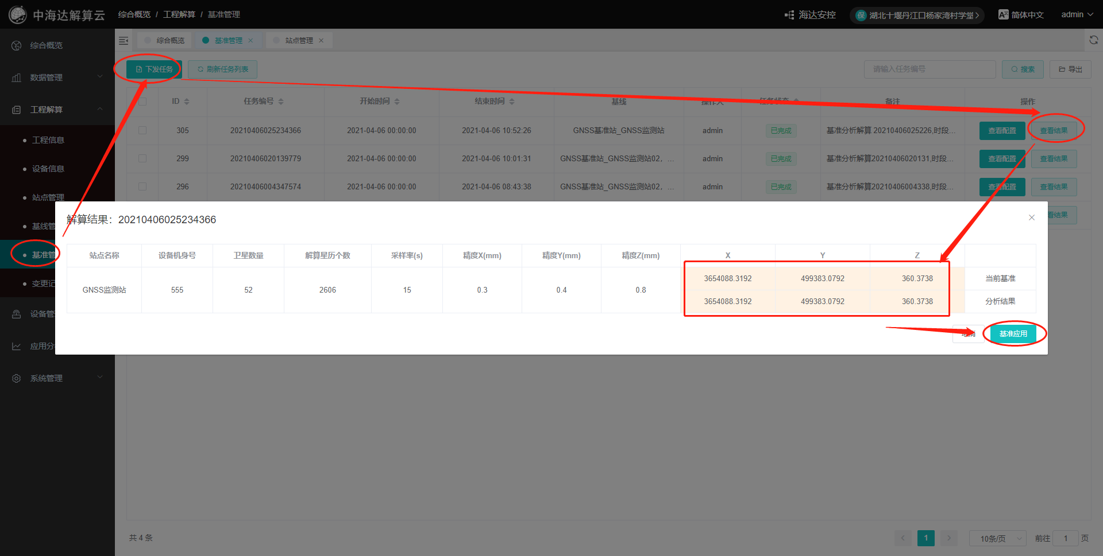Click the 下发任务 button

click(x=154, y=69)
